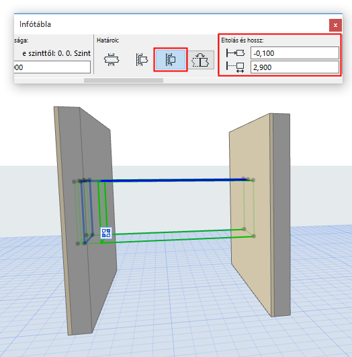Click the 'Határok:' label
The width and height of the screenshot is (352, 357).
click(108, 40)
